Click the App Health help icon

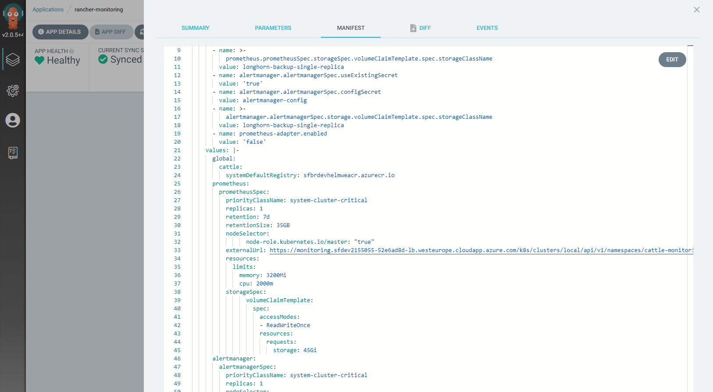coord(71,51)
